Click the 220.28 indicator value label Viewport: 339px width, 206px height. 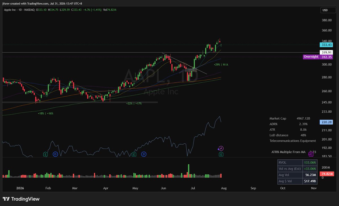(326, 122)
